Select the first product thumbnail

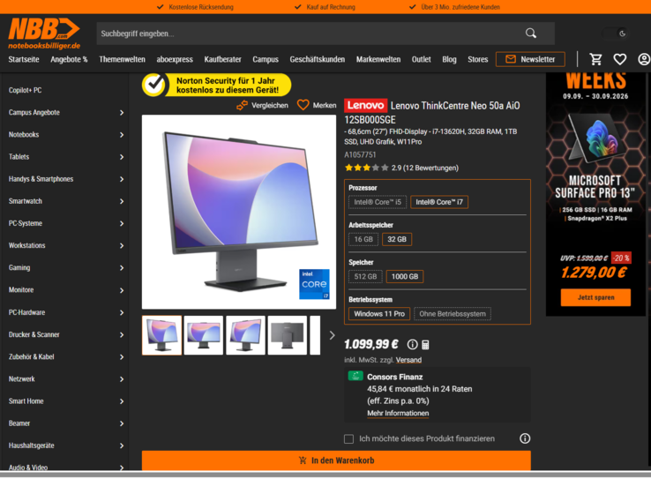pos(162,335)
